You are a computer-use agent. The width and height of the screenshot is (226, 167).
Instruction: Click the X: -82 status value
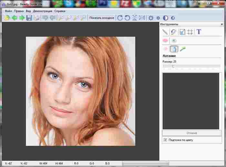8,163
